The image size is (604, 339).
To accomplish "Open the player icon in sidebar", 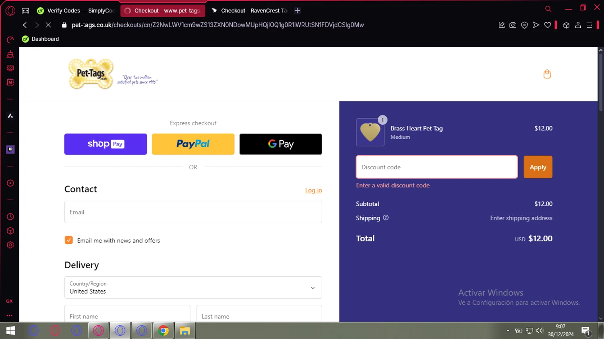I will (10, 183).
